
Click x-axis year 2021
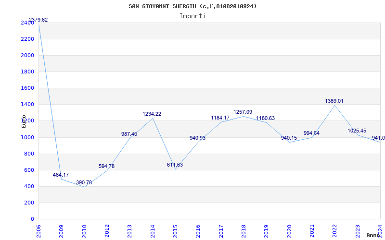[312, 231]
